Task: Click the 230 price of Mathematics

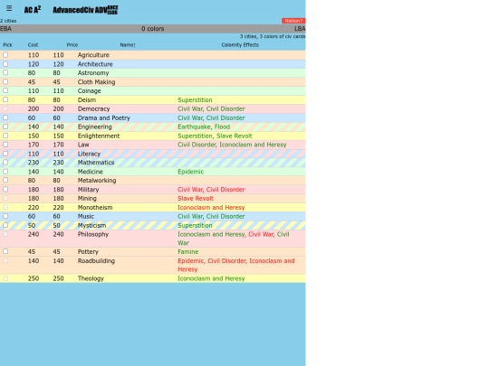Action: click(x=58, y=163)
